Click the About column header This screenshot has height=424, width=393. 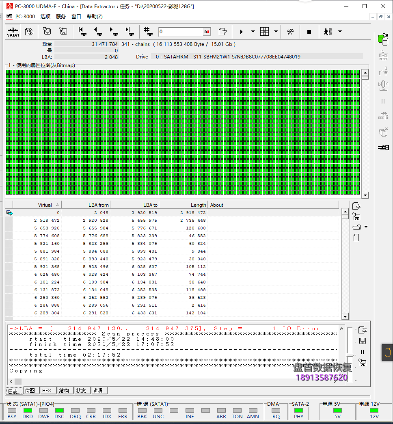(x=273, y=205)
